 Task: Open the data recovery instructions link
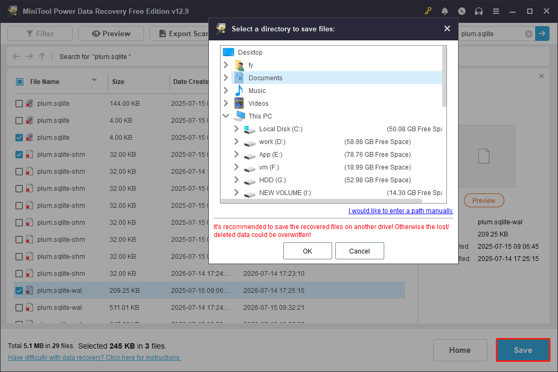click(94, 358)
